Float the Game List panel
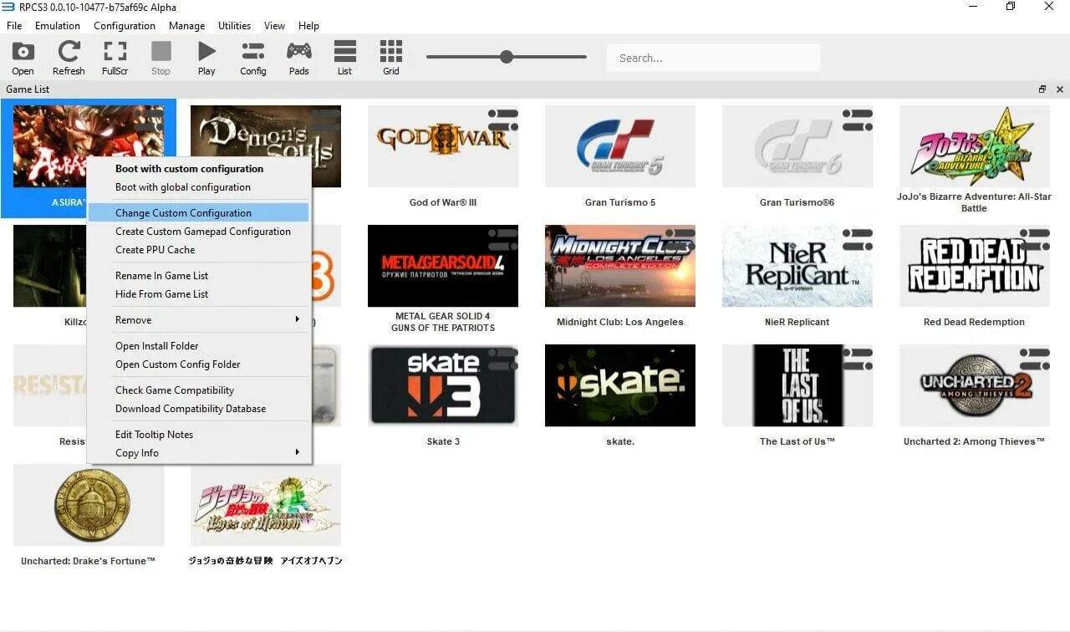Viewport: 1070px width, 632px height. [1042, 89]
